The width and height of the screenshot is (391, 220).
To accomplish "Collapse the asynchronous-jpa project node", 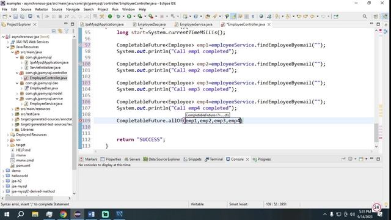I will point(4,37).
